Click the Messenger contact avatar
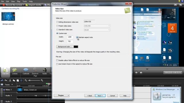This screenshot has width=184, height=103. [157, 96]
